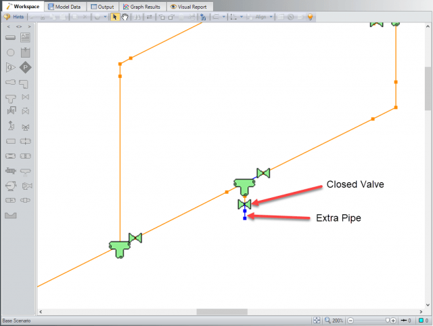Image resolution: width=433 pixels, height=326 pixels.
Task: Choose the Venturi junction icon
Action: [11, 156]
